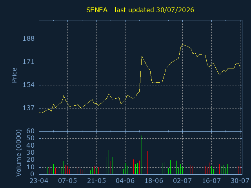Image resolution: width=251 pixels, height=188 pixels.
Task: Click the 02-07 date label
Action: (x=182, y=181)
